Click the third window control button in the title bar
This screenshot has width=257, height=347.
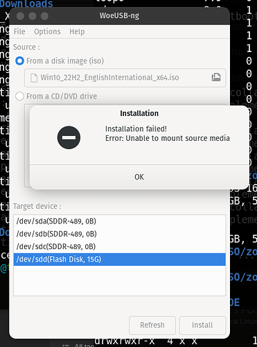pos(44,16)
